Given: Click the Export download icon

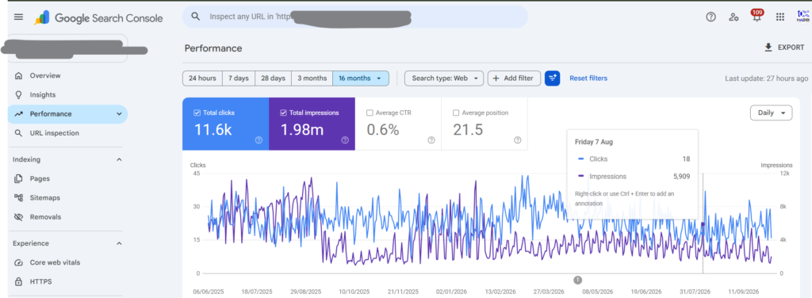Looking at the screenshot, I should point(768,48).
